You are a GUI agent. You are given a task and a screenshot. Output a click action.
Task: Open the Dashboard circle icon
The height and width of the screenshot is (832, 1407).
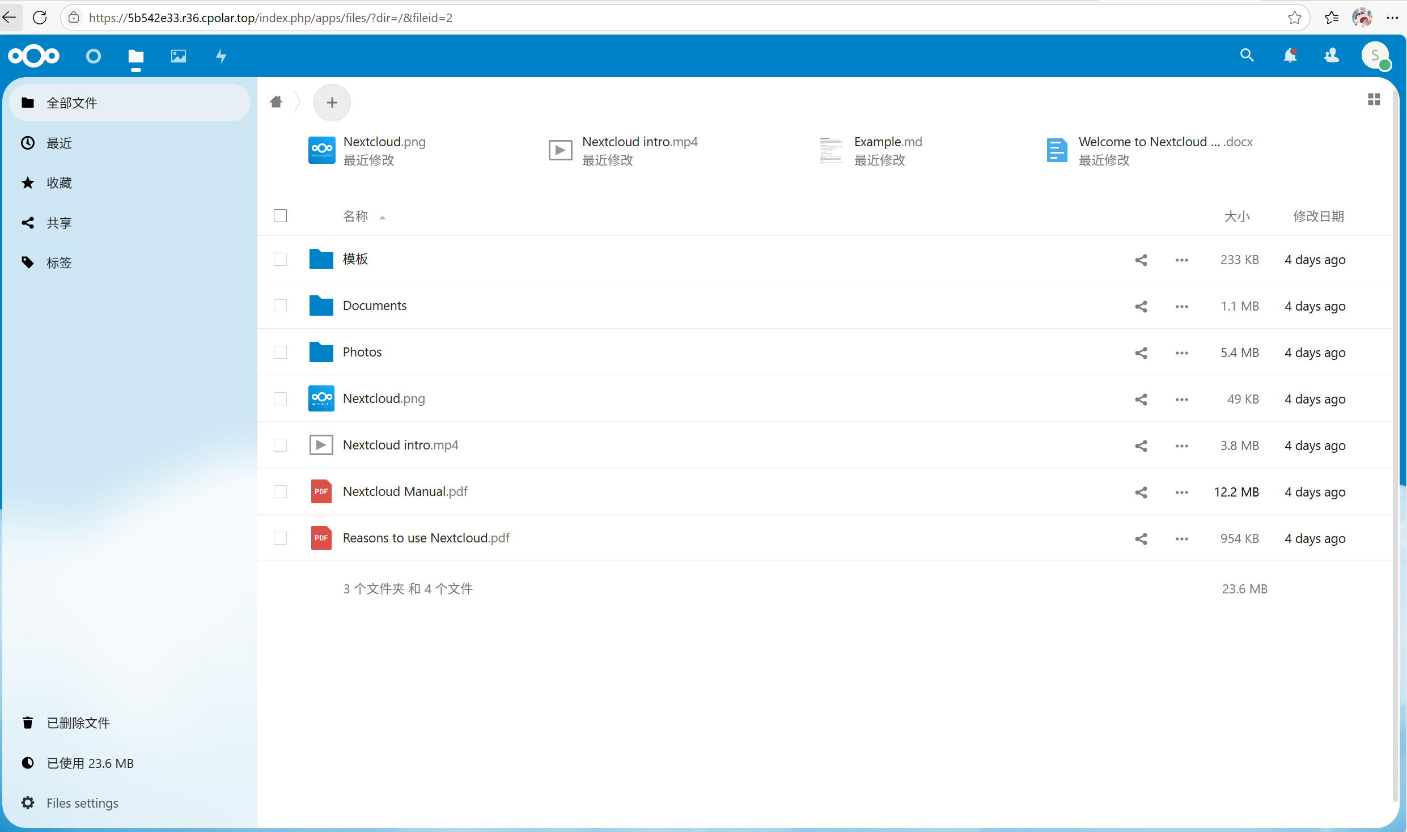pyautogui.click(x=94, y=56)
